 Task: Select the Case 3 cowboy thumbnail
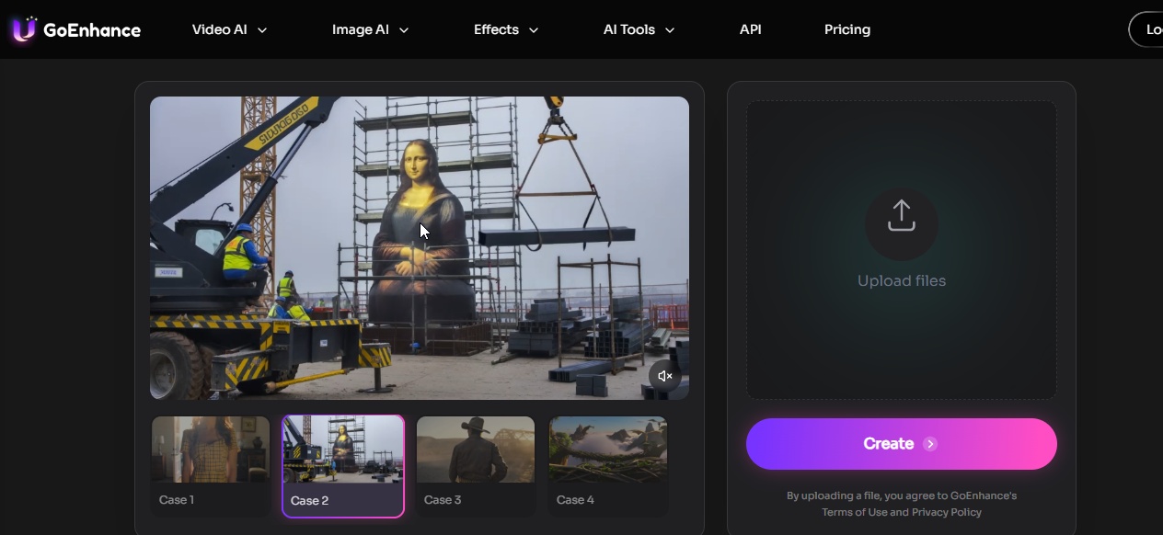click(x=476, y=466)
